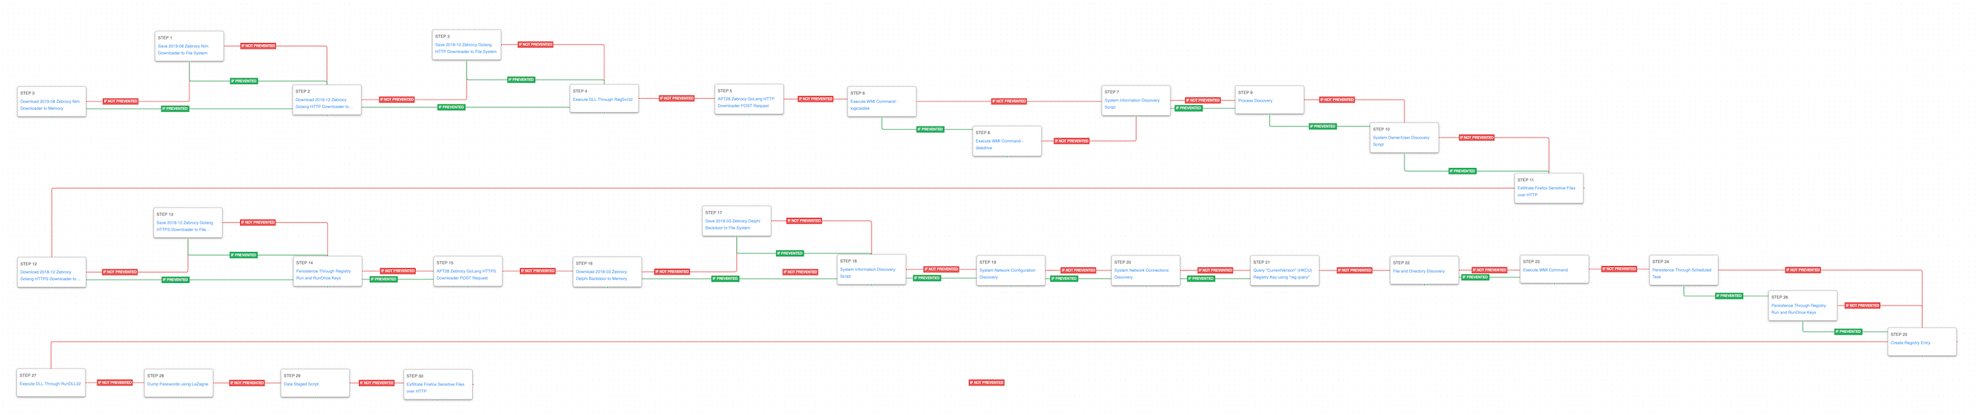This screenshot has height=415, width=1979.
Task: Select Step 4 Execute DLL Through RegSvr32
Action: [602, 100]
